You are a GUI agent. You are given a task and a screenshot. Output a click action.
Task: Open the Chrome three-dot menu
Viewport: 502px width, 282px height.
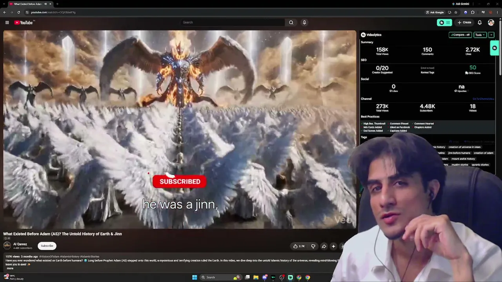coord(497,12)
